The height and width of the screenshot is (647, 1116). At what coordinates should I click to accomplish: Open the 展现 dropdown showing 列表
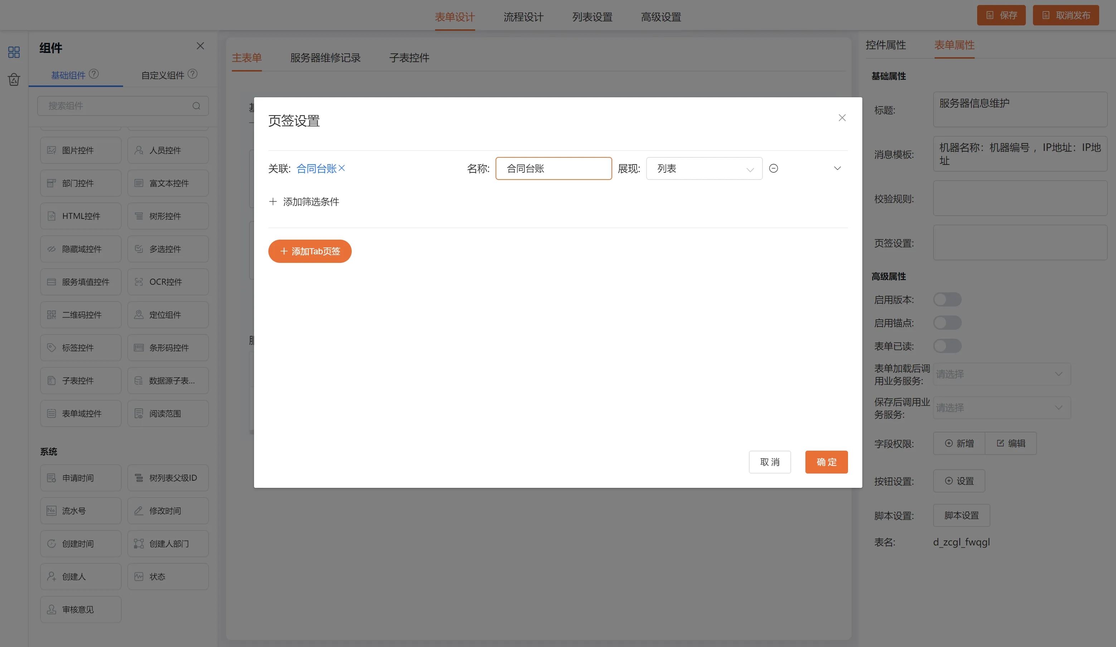coord(704,168)
